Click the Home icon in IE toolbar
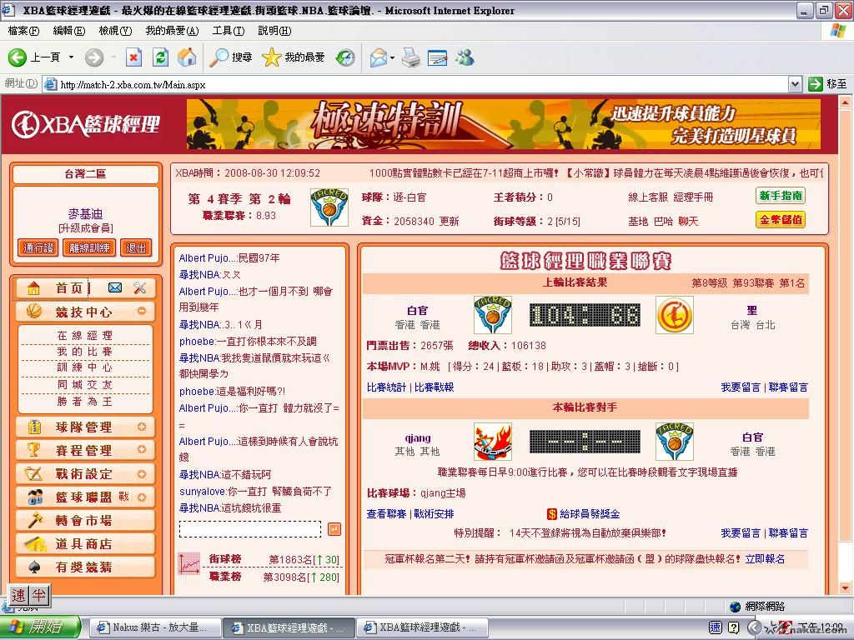854x640 pixels. click(x=187, y=57)
